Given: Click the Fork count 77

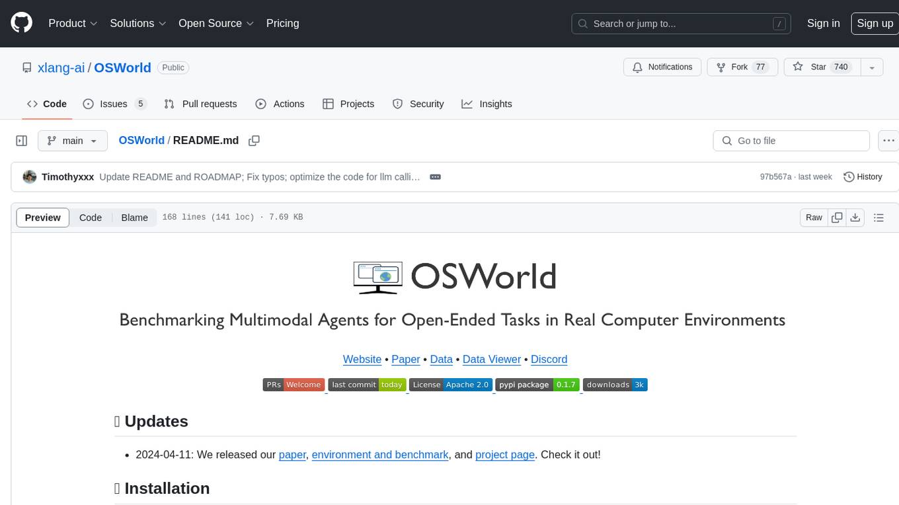Looking at the screenshot, I should click(x=760, y=67).
